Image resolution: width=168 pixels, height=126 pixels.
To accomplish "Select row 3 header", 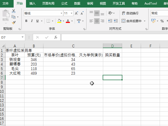I will point(3,59).
